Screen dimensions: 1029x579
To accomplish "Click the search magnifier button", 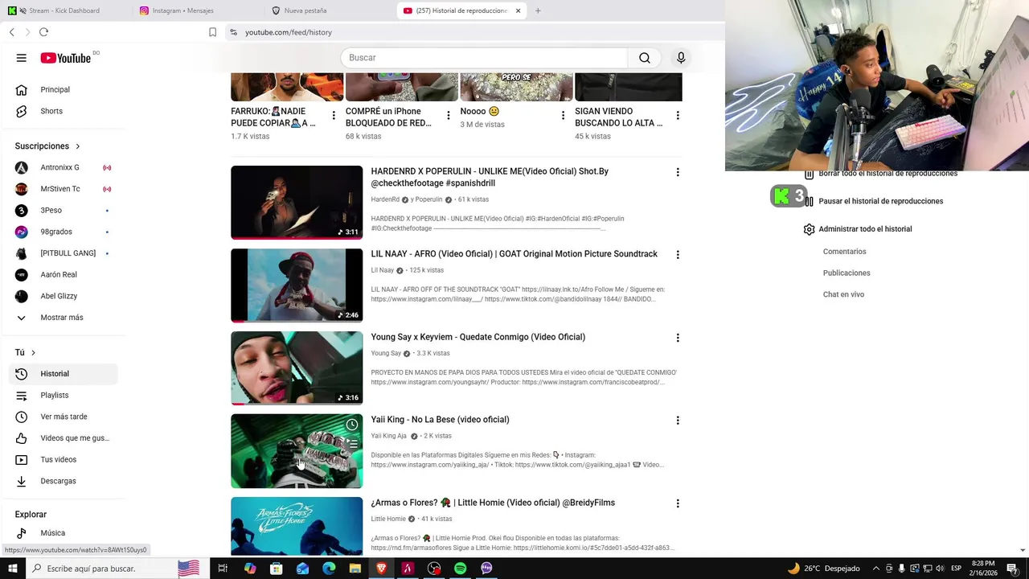I will coord(645,58).
